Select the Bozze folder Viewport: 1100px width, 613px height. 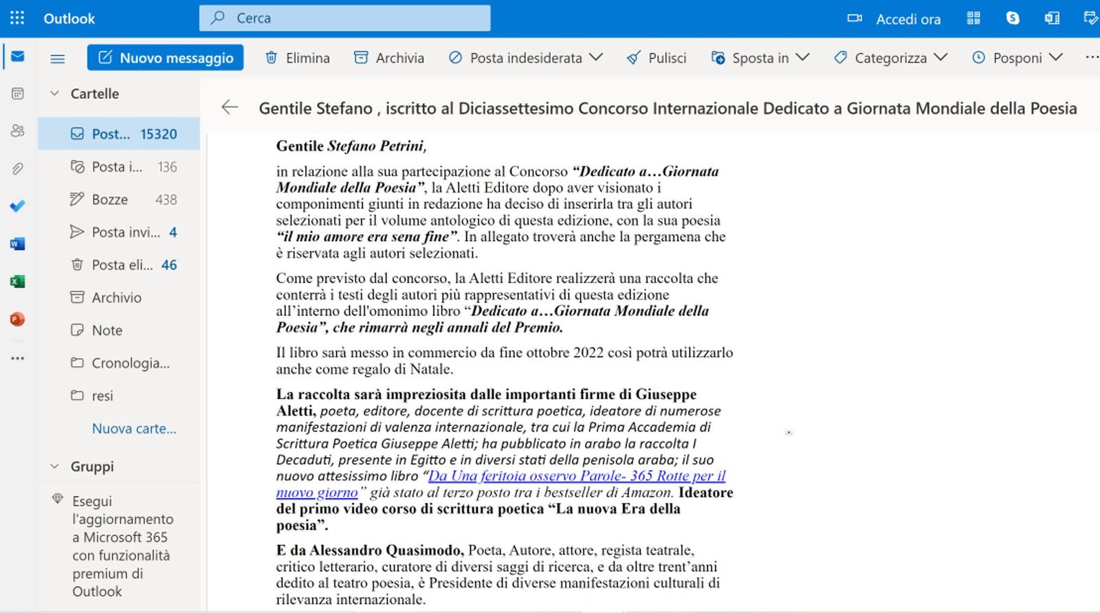[x=110, y=199]
